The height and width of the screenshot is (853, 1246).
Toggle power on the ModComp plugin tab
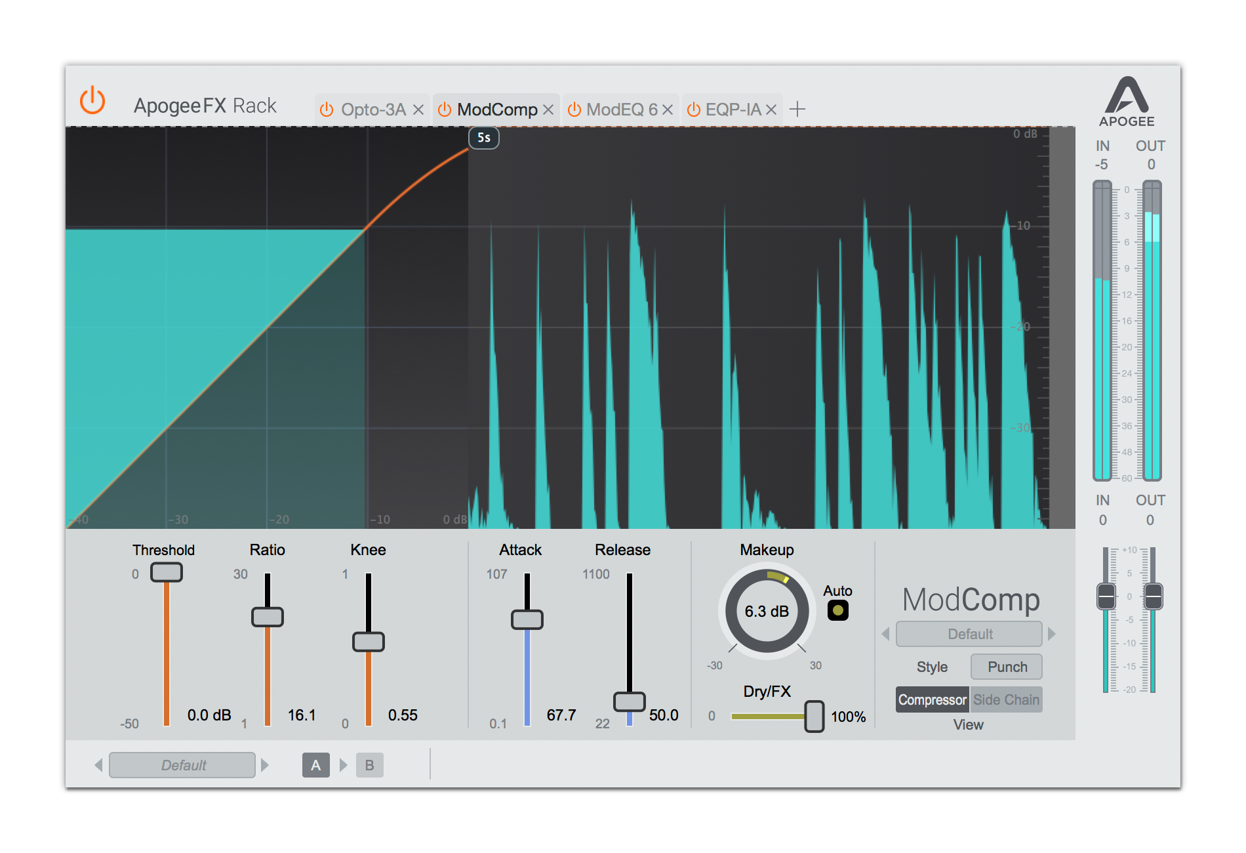coord(445,110)
